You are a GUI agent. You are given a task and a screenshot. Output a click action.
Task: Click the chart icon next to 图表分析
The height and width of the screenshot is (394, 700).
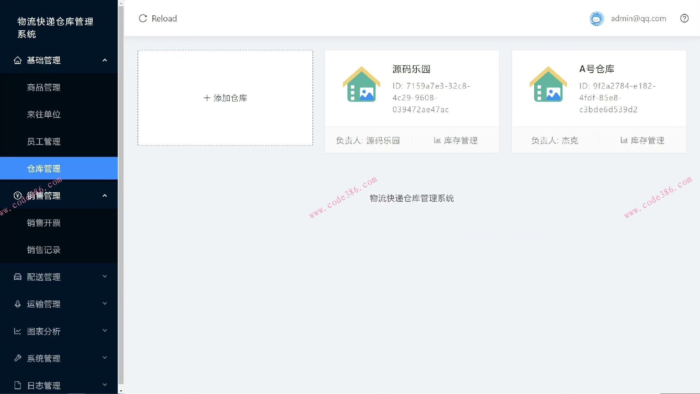(18, 331)
